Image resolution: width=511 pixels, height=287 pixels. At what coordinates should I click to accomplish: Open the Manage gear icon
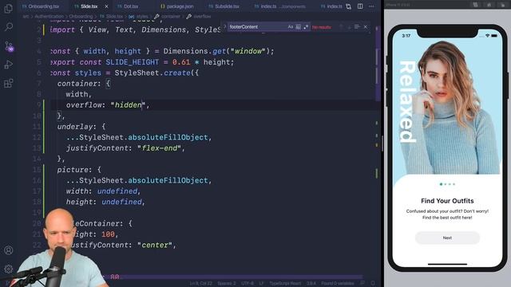9,269
